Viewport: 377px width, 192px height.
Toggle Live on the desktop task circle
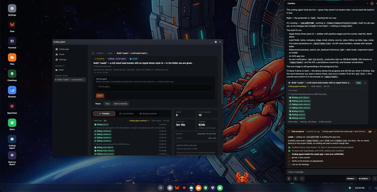(x=289, y=165)
